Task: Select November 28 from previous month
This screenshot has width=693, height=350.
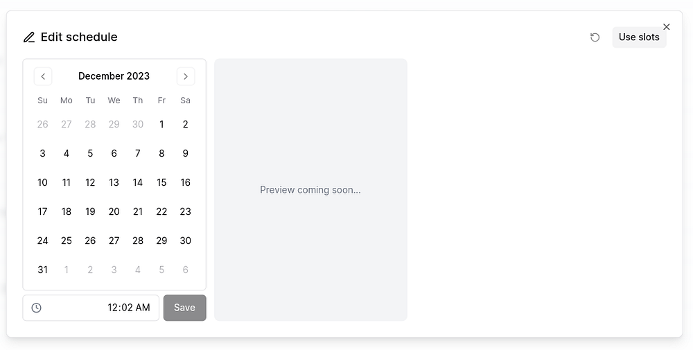Action: click(x=90, y=124)
